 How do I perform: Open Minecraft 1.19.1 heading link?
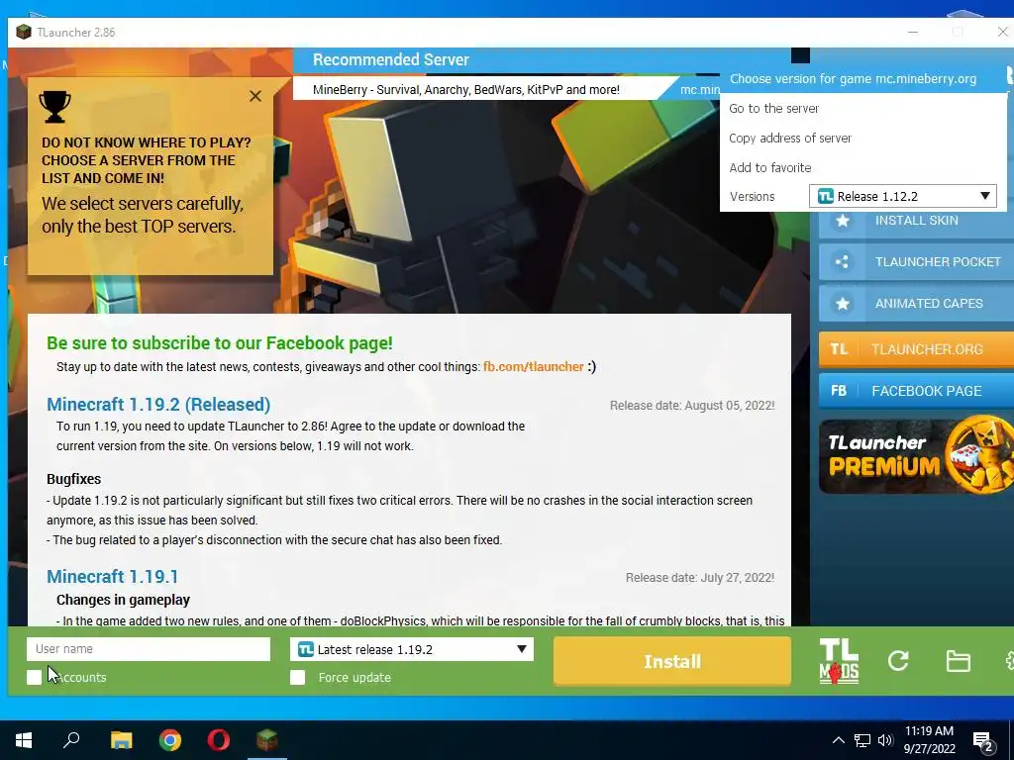pos(113,577)
